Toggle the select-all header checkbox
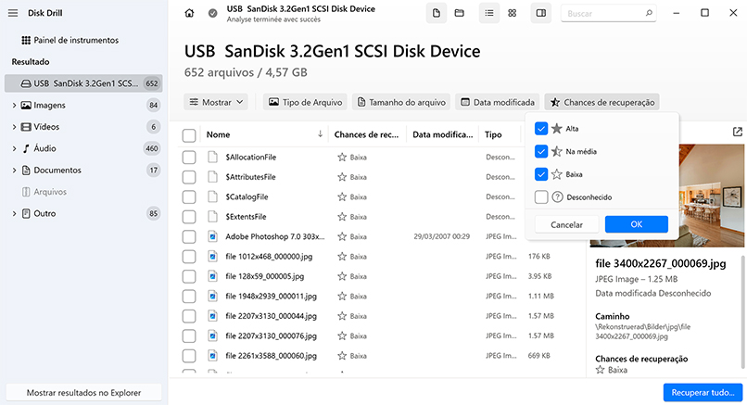The height and width of the screenshot is (405, 747). (x=189, y=135)
